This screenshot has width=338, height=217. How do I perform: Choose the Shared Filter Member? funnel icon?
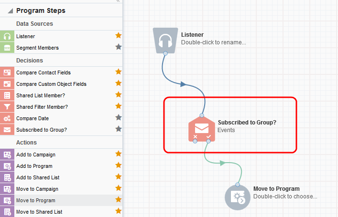pyautogui.click(x=7, y=107)
